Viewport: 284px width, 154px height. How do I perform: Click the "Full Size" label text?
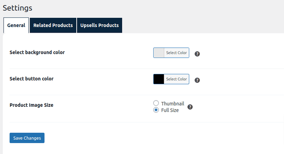170,110
